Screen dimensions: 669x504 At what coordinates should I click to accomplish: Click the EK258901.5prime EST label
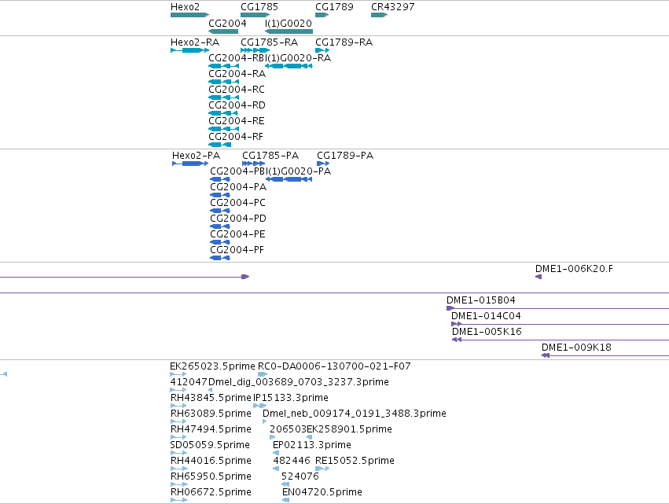[x=349, y=429]
